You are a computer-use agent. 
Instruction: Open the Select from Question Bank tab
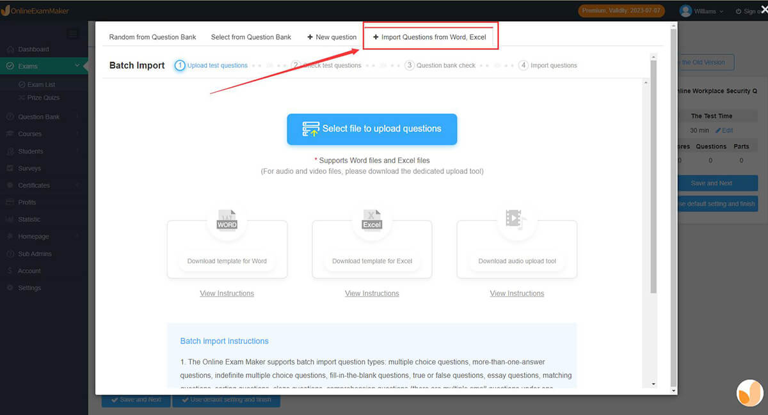[x=251, y=37]
